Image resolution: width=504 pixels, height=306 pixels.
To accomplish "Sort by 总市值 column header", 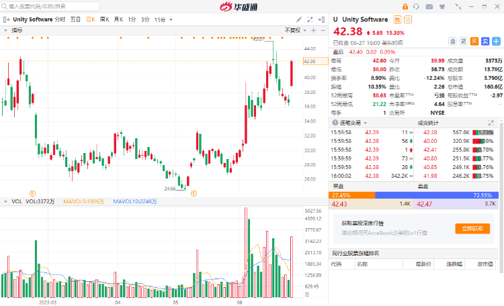I will 485,264.
